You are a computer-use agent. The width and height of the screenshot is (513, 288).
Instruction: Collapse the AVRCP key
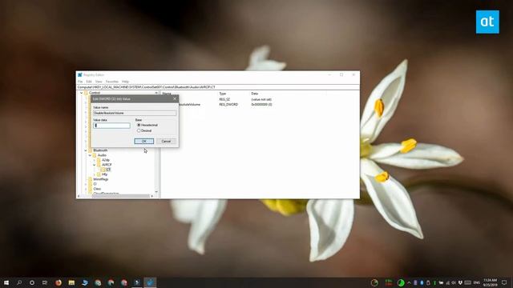click(x=95, y=165)
